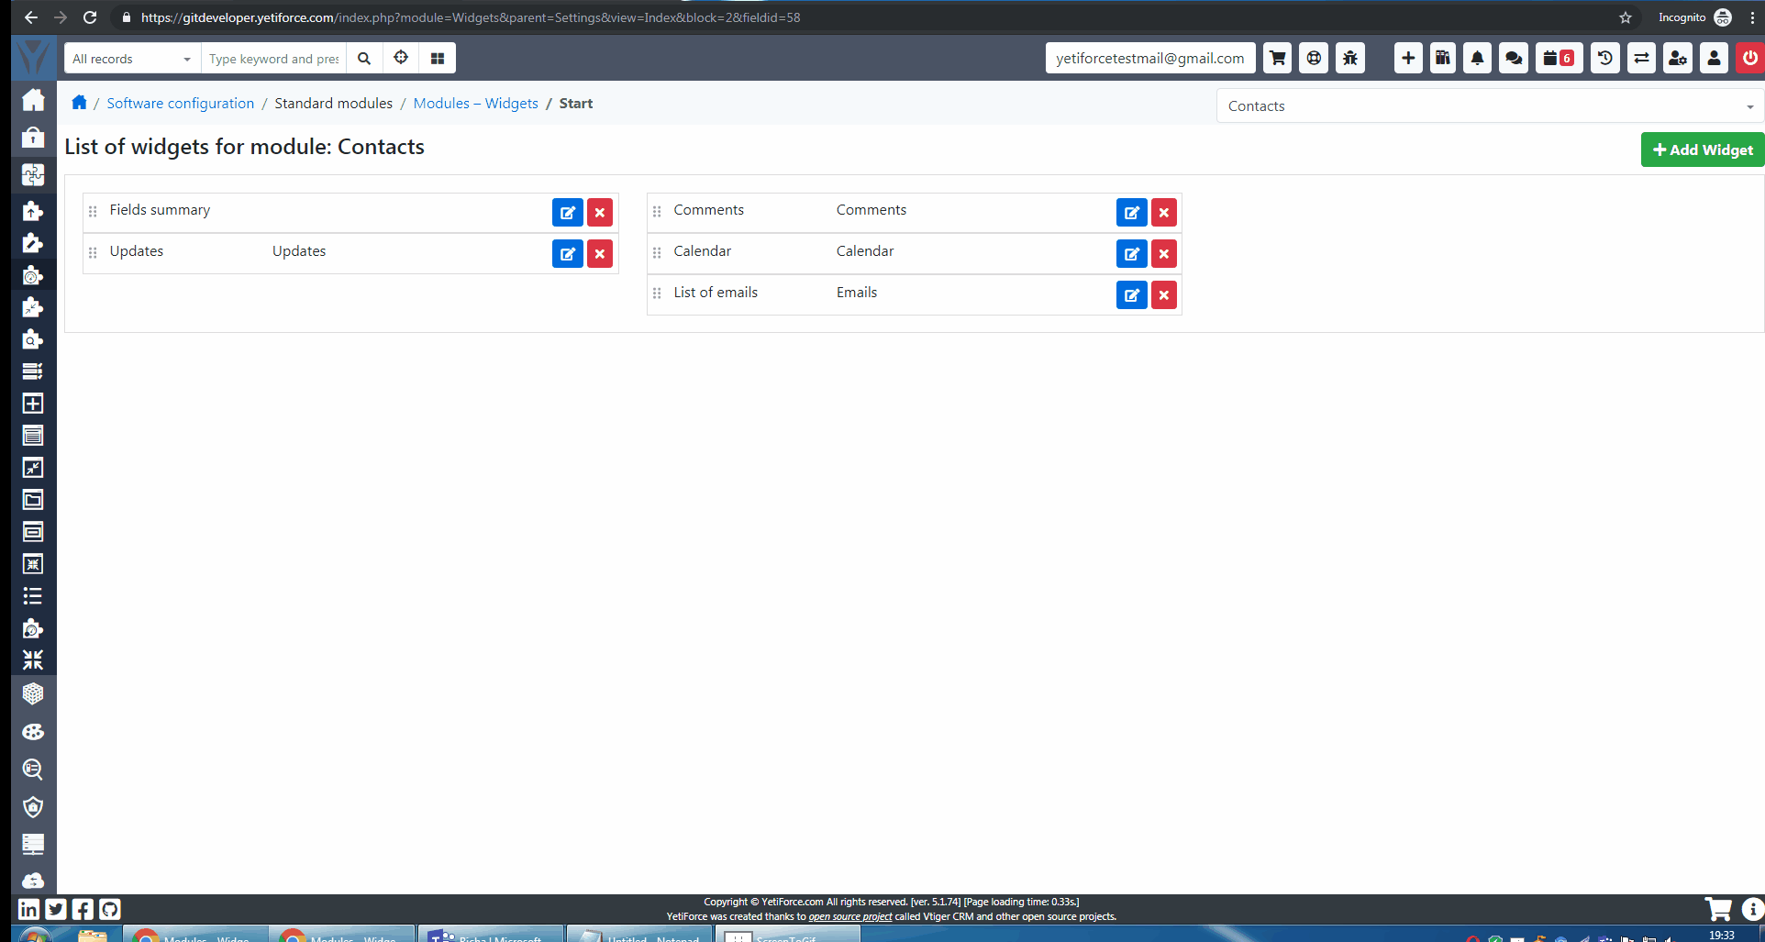This screenshot has width=1765, height=942.
Task: Click the switch users arrows icon
Action: [x=1641, y=59]
